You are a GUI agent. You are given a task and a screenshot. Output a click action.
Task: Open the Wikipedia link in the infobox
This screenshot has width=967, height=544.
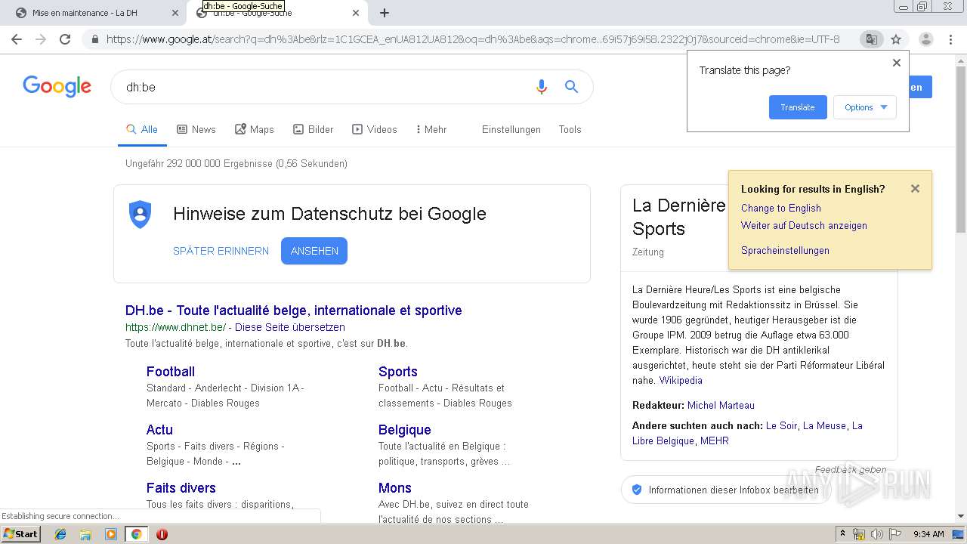(x=681, y=380)
